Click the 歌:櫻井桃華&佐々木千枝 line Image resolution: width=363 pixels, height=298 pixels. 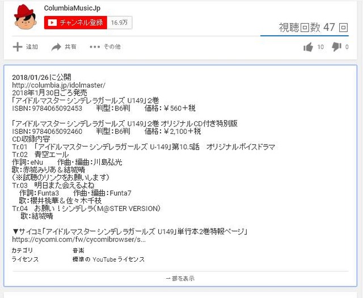pos(60,201)
